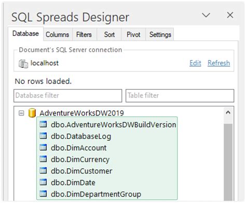Select the AdventureWorksDW2019 database name

pyautogui.click(x=81, y=113)
